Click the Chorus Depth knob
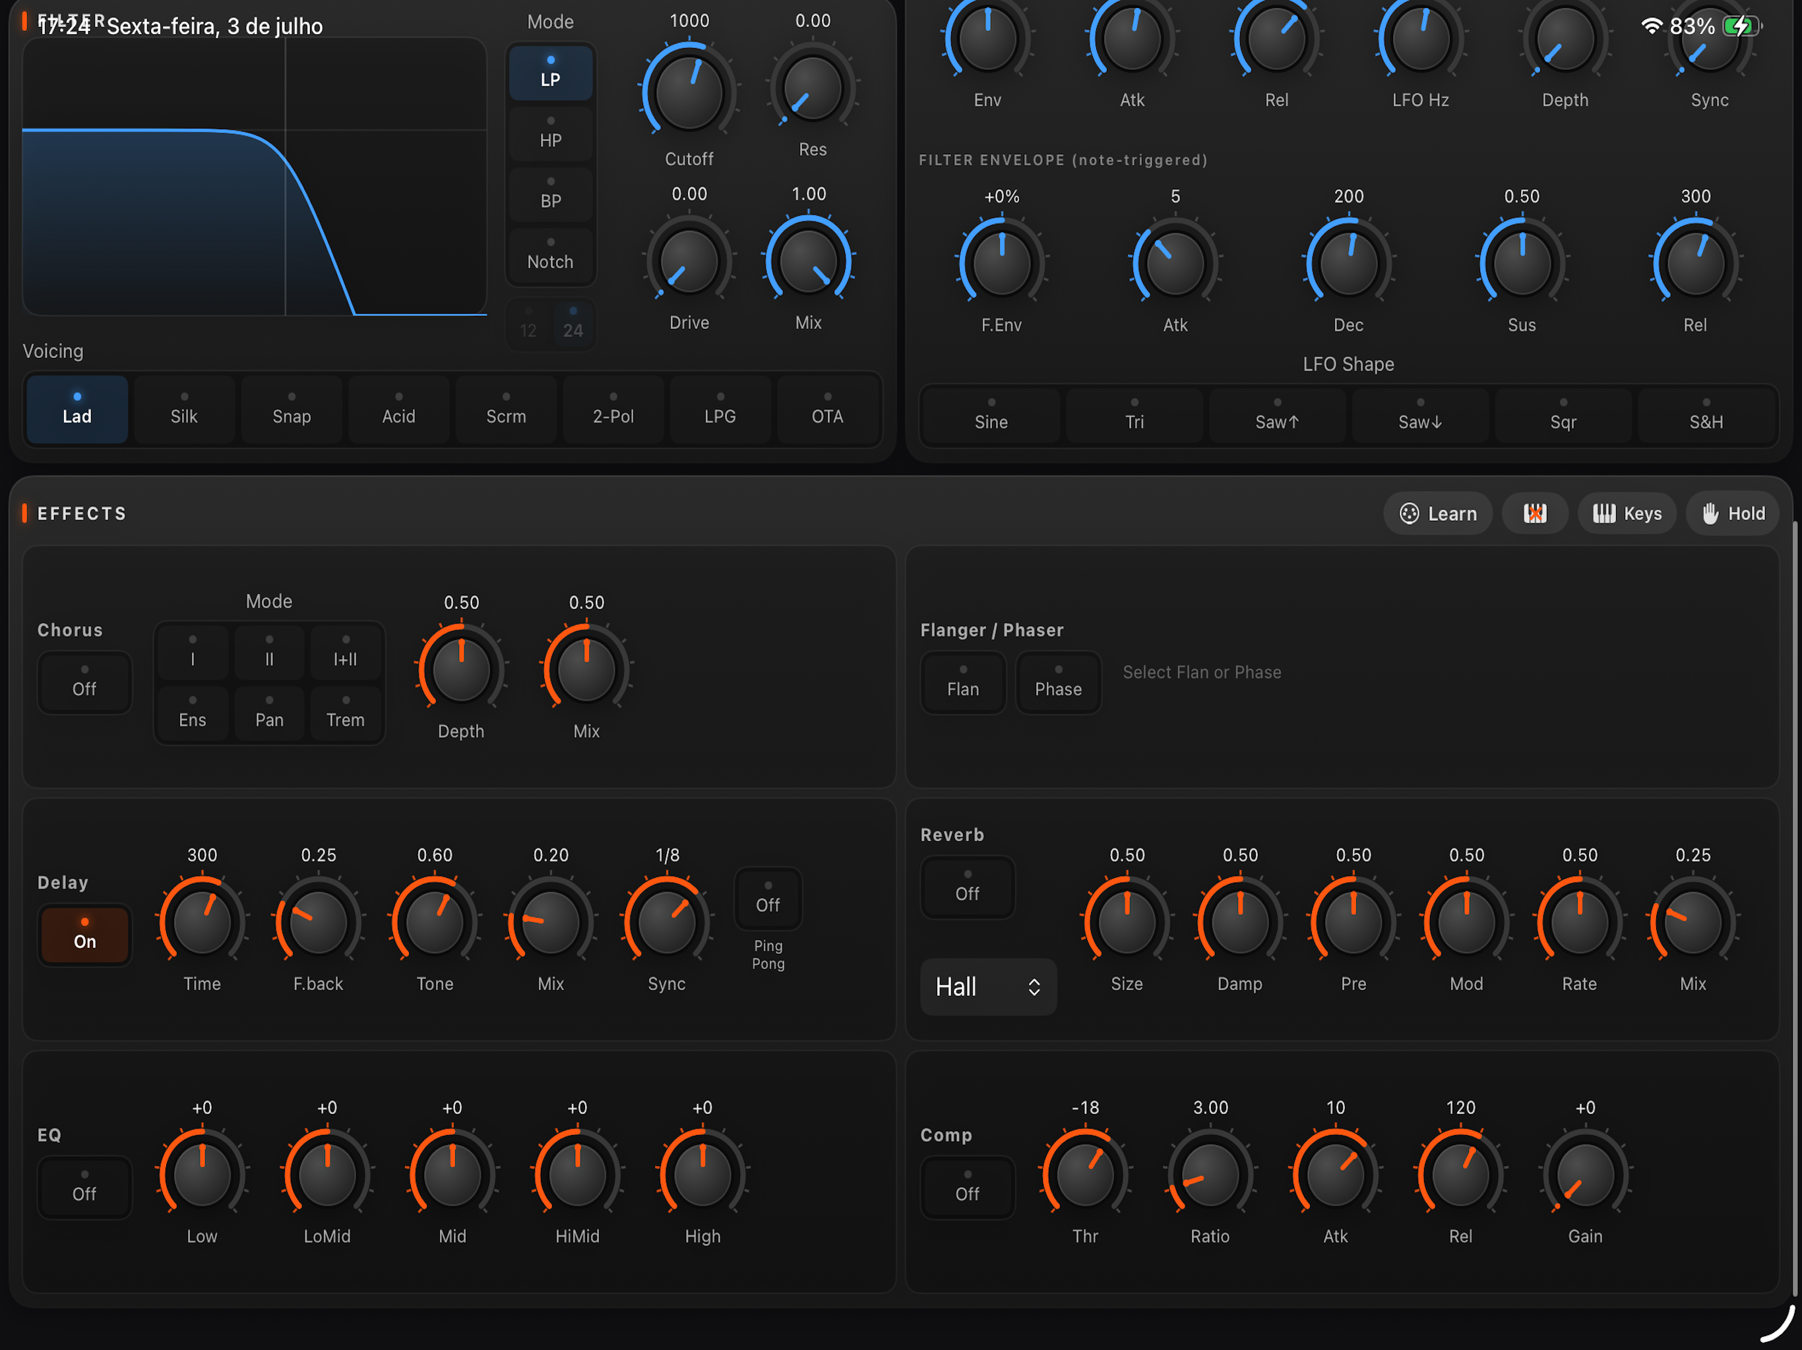The image size is (1802, 1350). pos(461,670)
